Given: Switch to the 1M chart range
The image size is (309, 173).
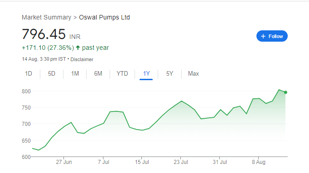Looking at the screenshot, I should click(x=75, y=73).
